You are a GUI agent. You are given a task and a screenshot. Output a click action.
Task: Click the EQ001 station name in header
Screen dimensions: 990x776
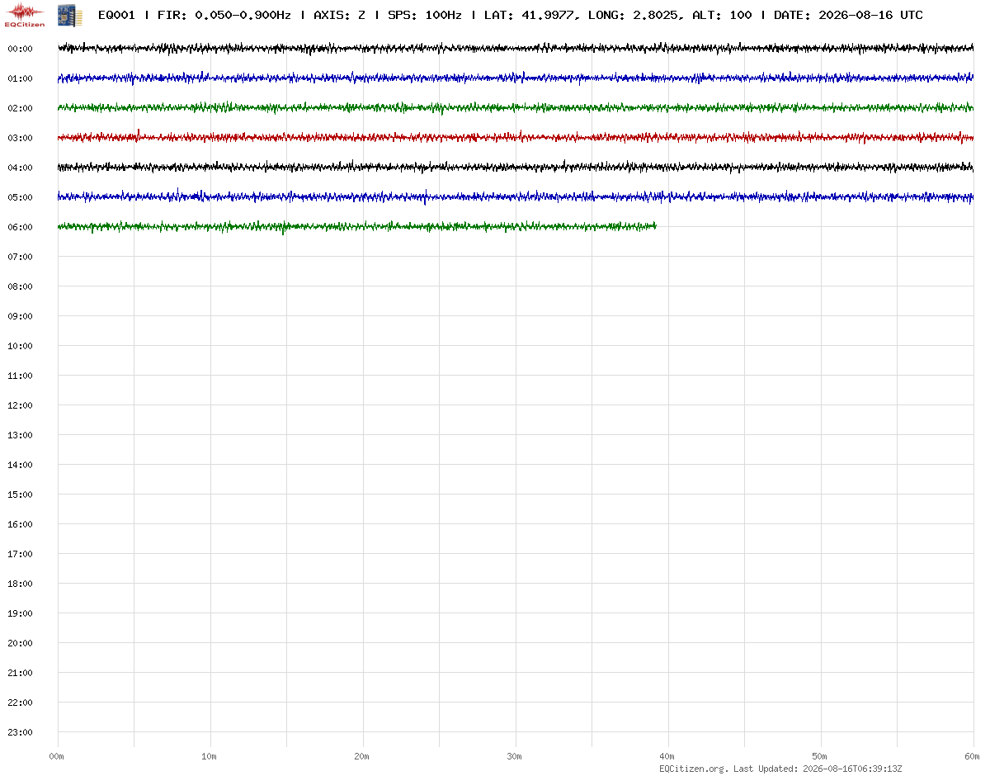[x=116, y=15]
